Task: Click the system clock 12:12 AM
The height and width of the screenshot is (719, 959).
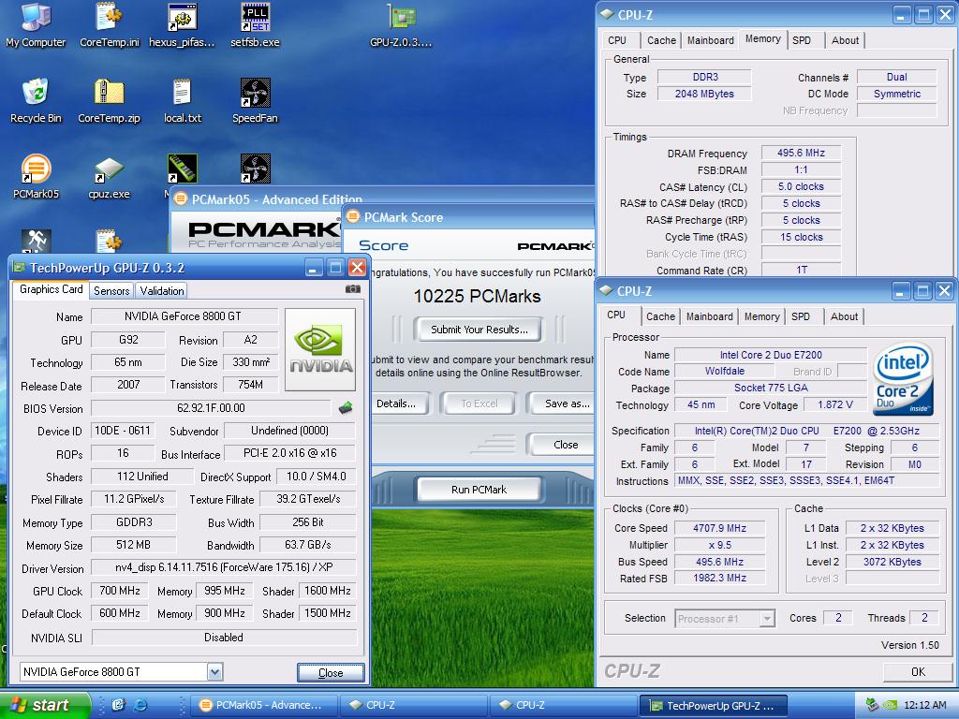Action: (x=924, y=705)
